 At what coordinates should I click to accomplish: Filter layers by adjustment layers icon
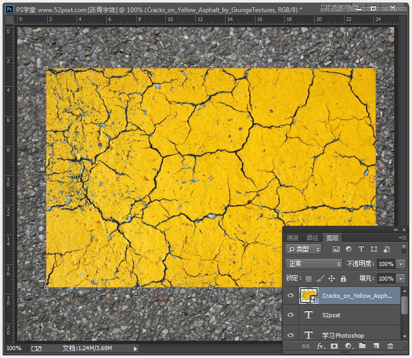tap(349, 249)
